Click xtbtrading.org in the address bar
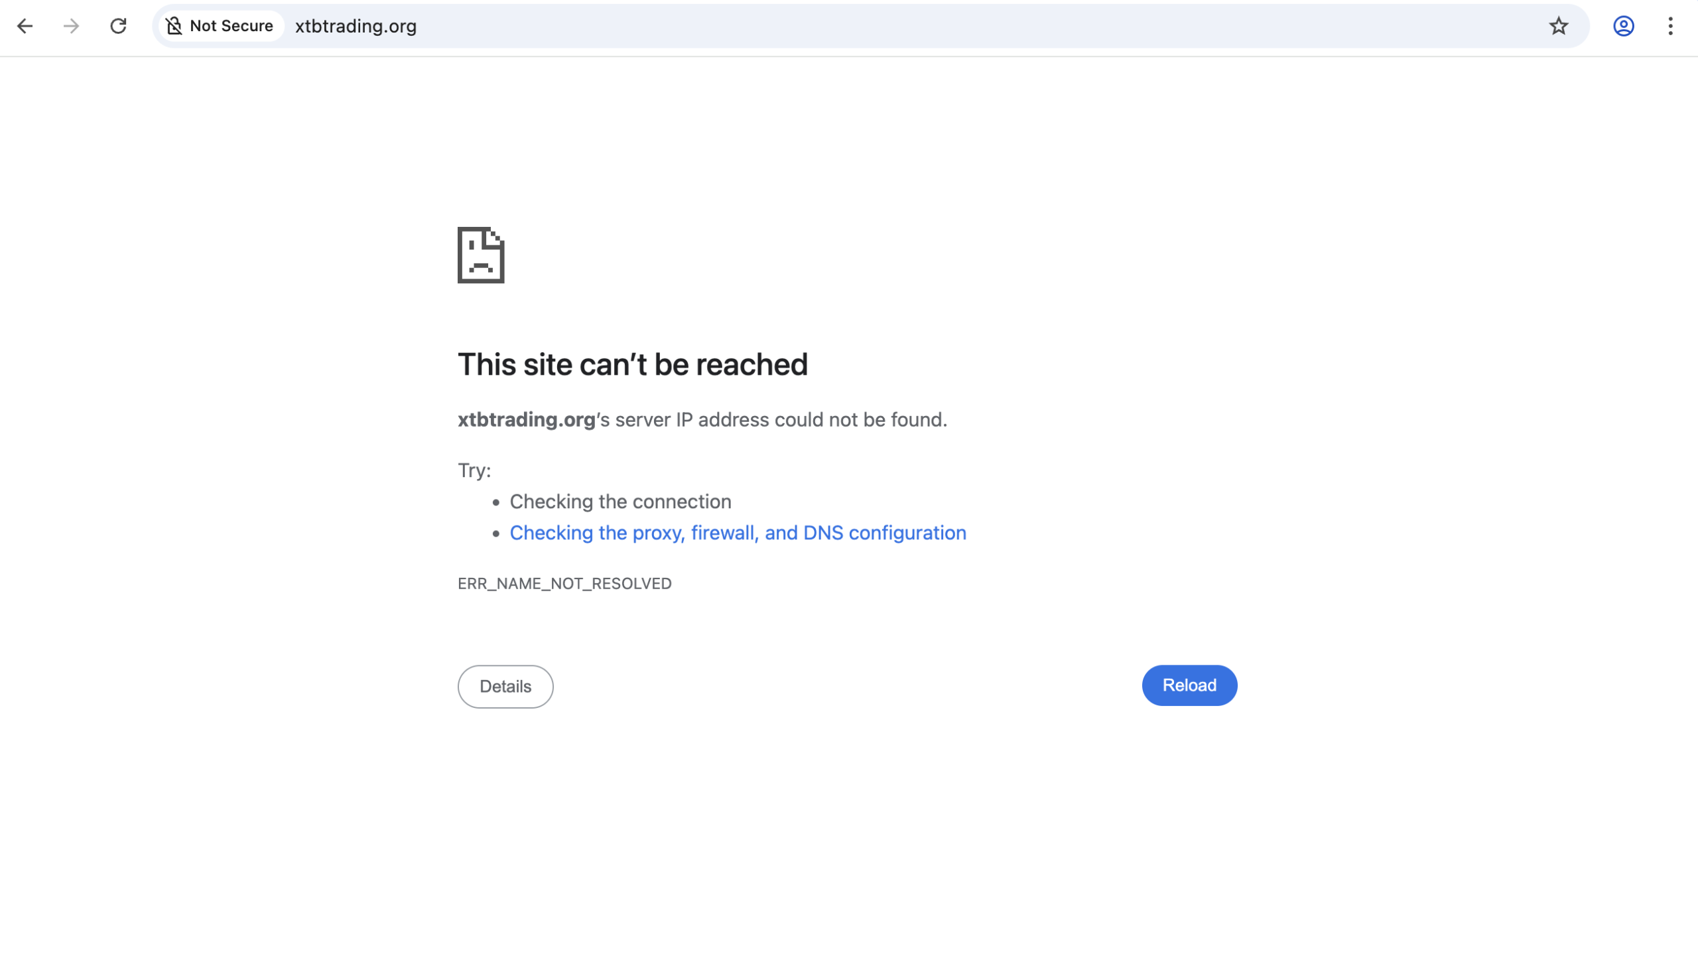Viewport: 1698px width, 966px height. [x=356, y=27]
